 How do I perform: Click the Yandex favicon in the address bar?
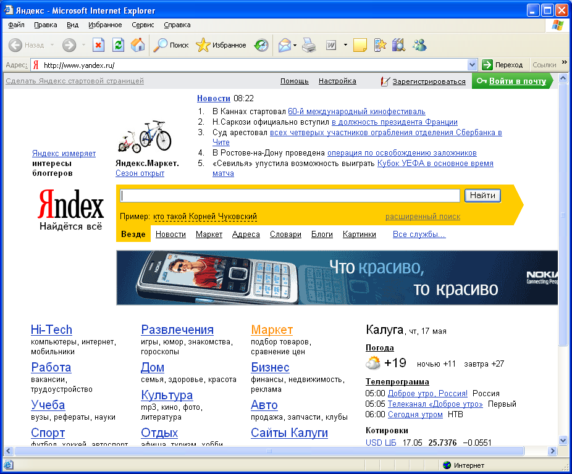click(36, 65)
